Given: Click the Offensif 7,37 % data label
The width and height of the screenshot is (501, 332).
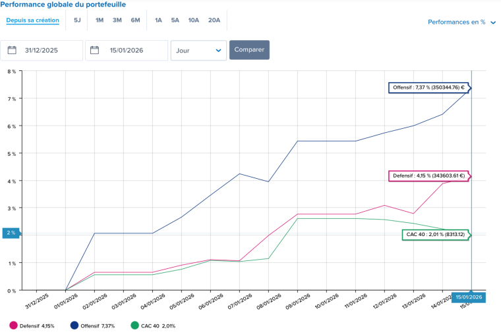Looking at the screenshot, I should [428, 87].
